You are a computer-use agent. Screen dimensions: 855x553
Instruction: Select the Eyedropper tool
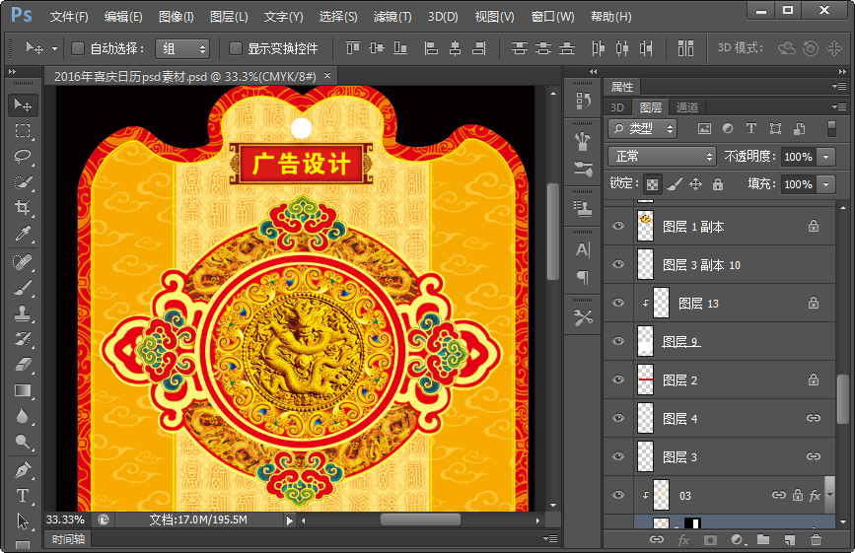pos(23,234)
